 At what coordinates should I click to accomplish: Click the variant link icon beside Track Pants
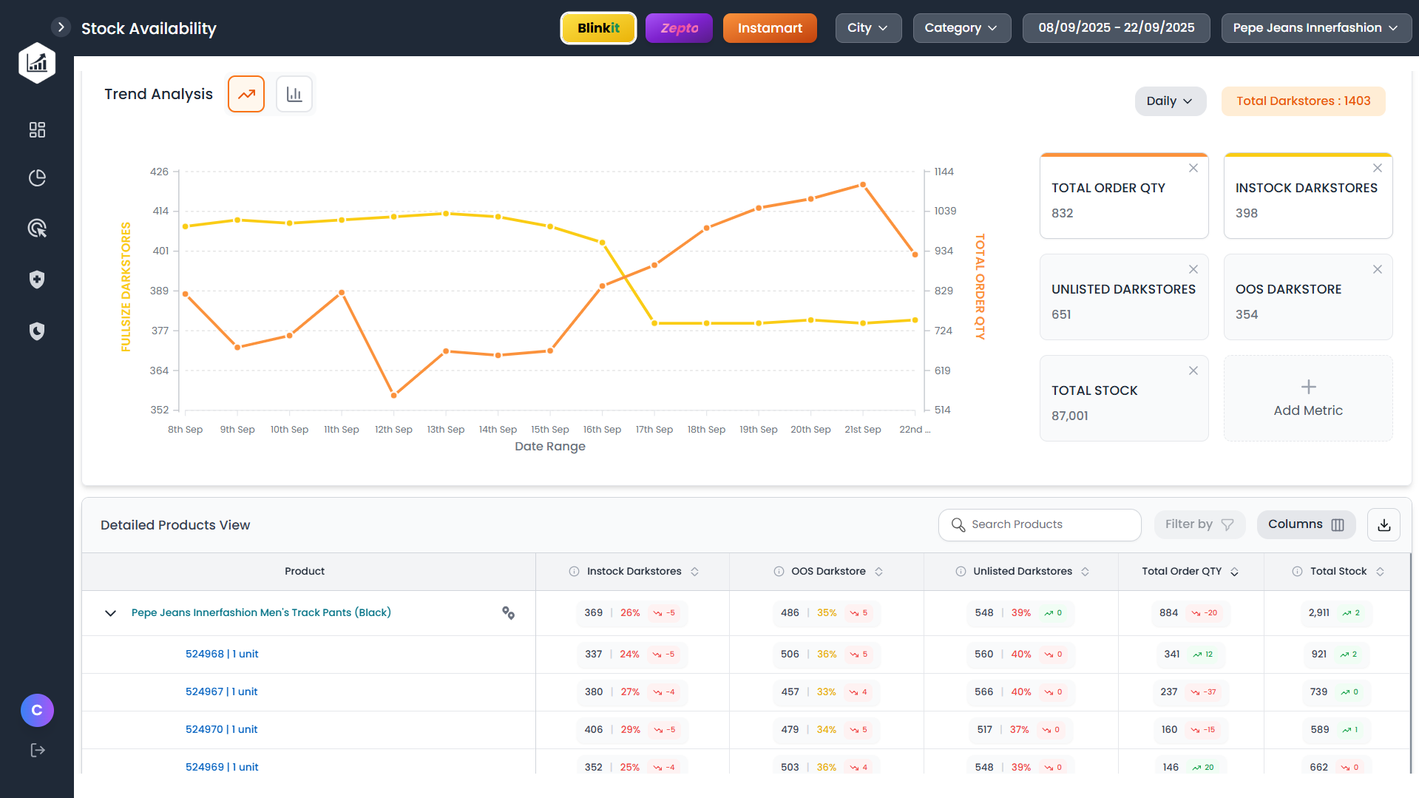[x=508, y=613]
